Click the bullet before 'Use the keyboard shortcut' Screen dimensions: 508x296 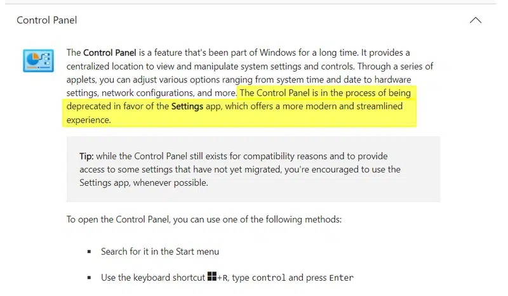(x=90, y=278)
